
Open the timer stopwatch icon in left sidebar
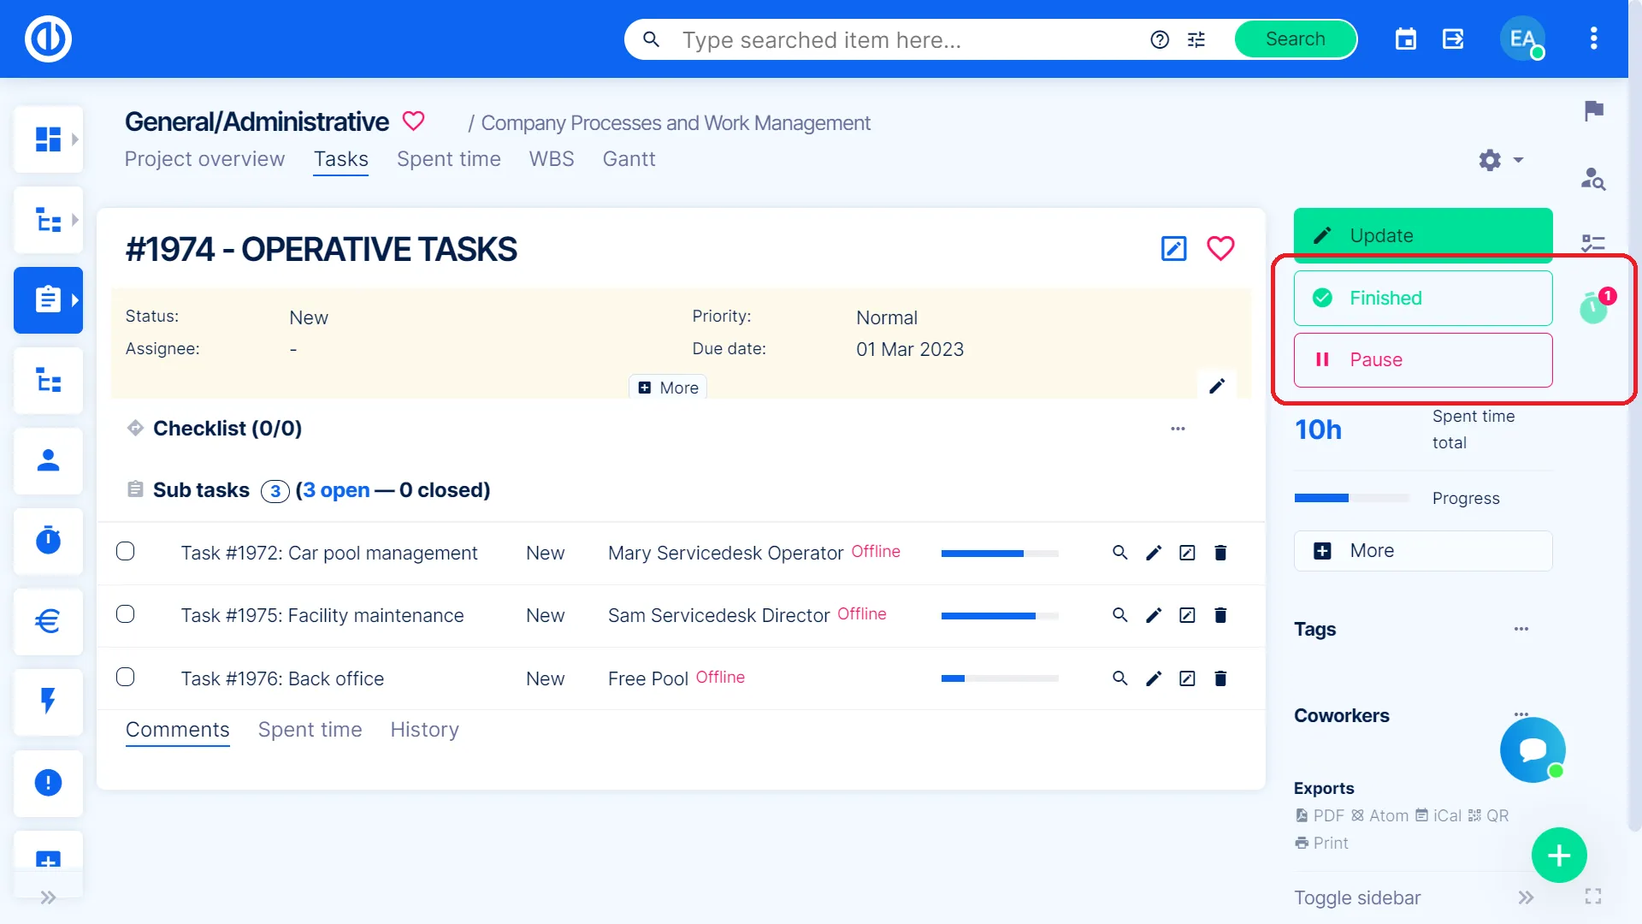click(48, 541)
